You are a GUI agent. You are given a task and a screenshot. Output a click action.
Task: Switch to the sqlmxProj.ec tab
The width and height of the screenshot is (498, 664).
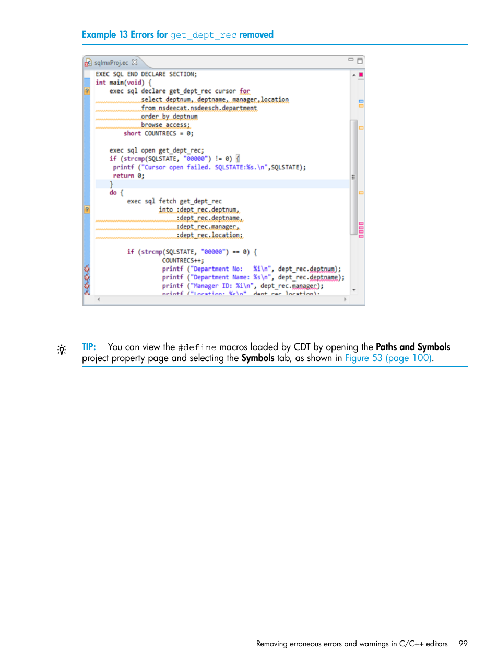pos(111,62)
